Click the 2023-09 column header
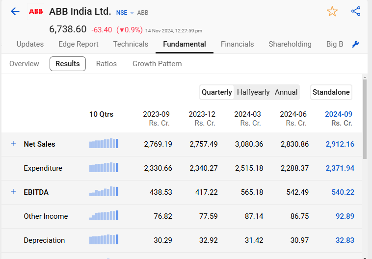The width and height of the screenshot is (372, 259). (157, 118)
